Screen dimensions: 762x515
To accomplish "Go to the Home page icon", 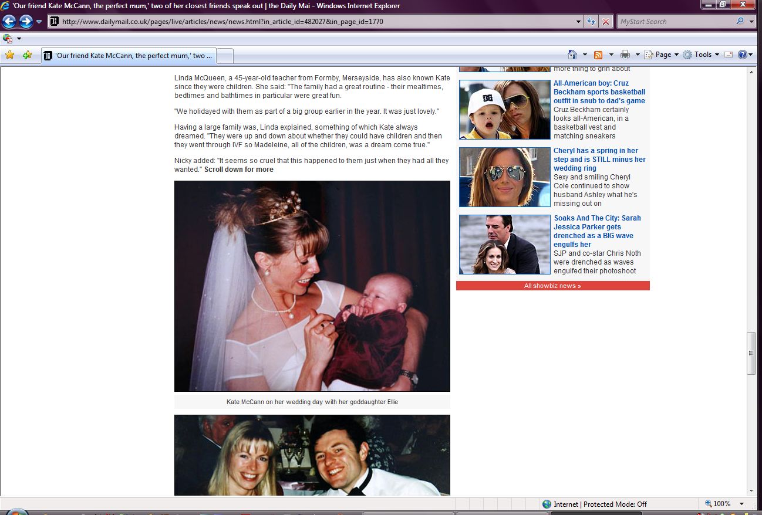I will click(572, 55).
